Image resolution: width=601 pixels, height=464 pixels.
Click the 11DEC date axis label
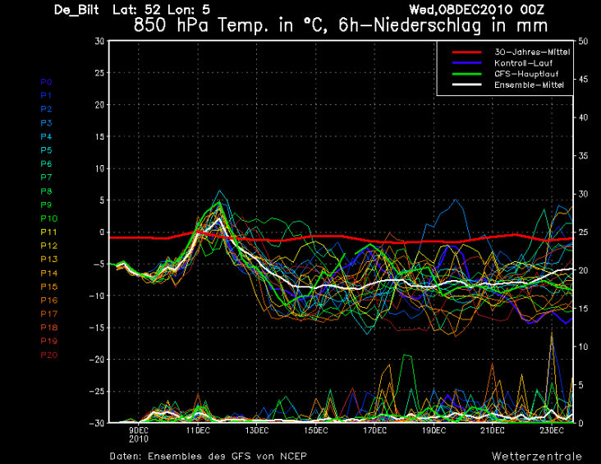point(198,430)
